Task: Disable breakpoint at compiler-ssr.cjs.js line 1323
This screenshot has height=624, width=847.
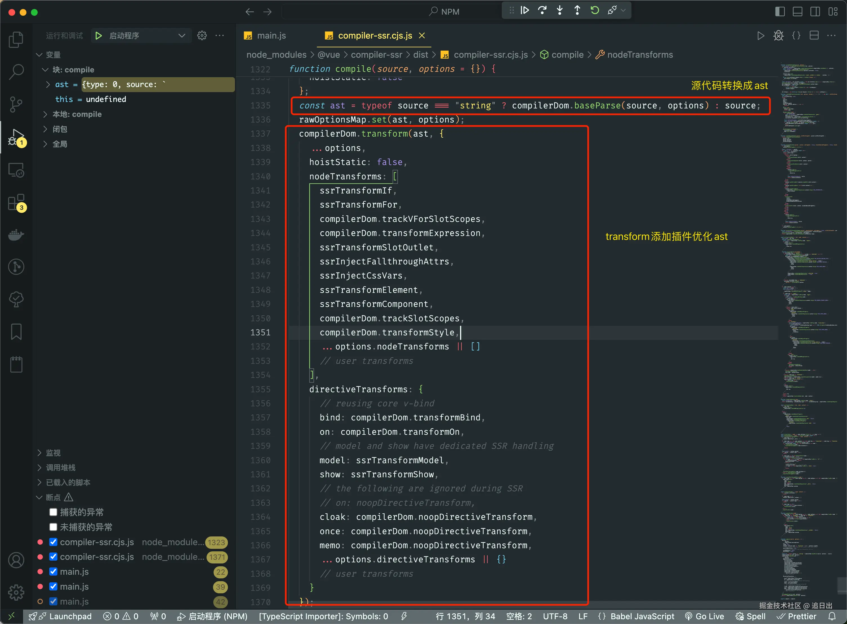Action: (53, 542)
